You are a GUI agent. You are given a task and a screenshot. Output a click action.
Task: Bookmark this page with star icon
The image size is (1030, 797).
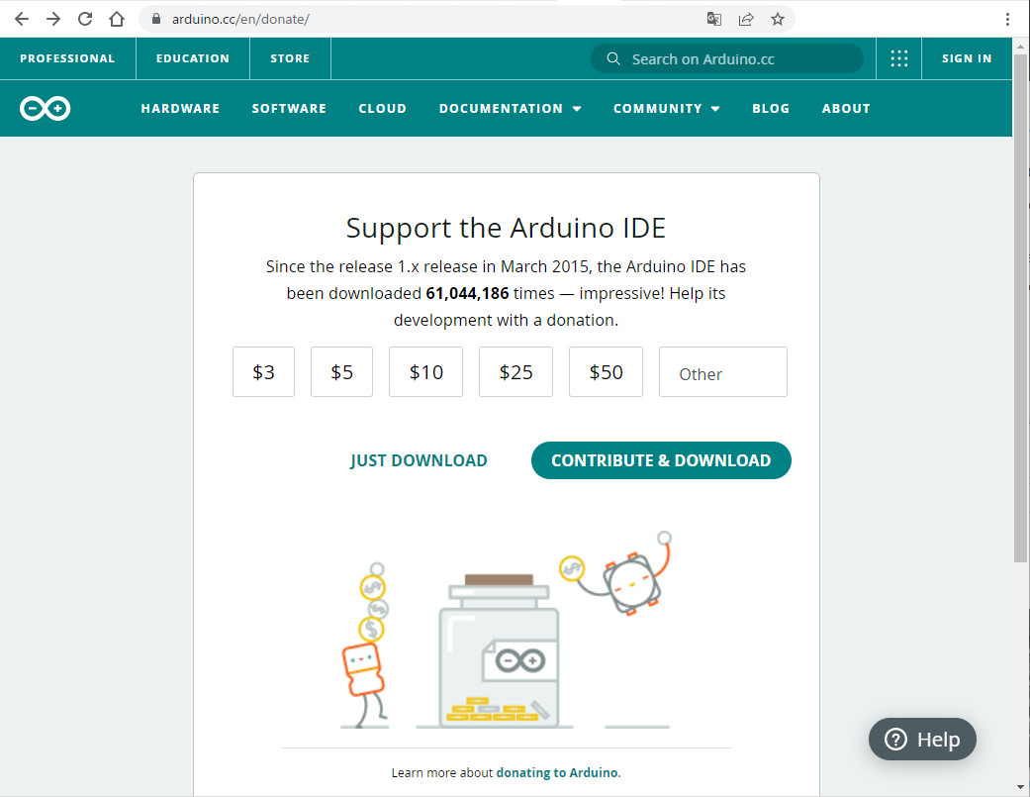(778, 19)
